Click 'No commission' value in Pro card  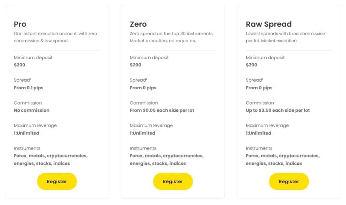(x=31, y=110)
